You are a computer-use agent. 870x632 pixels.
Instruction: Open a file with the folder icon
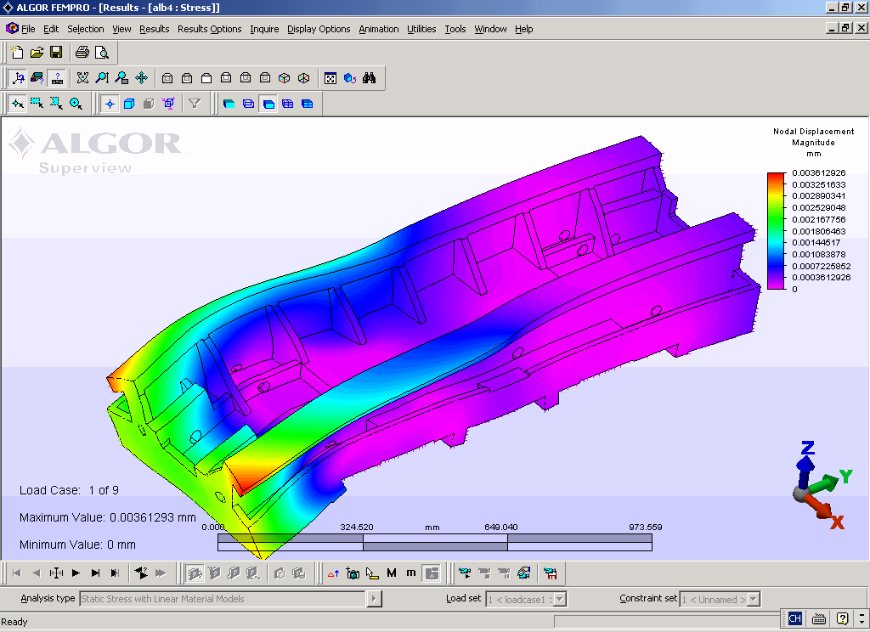tap(37, 52)
